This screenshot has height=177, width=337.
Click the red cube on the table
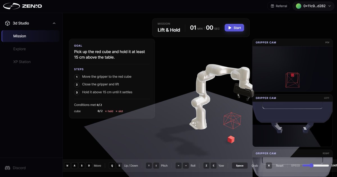(231, 139)
